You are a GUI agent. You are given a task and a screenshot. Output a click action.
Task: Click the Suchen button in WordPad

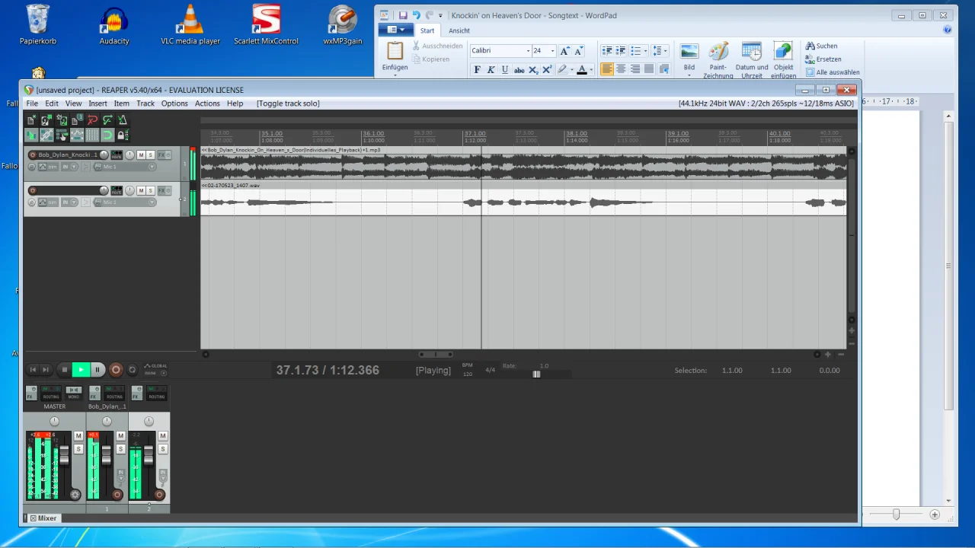pos(821,46)
